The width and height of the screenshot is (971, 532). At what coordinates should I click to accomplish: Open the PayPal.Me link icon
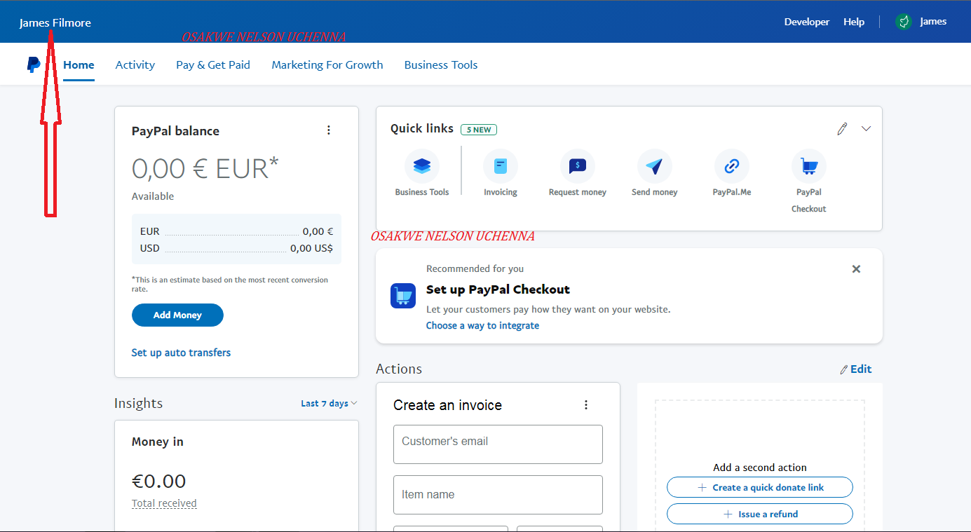pos(732,166)
